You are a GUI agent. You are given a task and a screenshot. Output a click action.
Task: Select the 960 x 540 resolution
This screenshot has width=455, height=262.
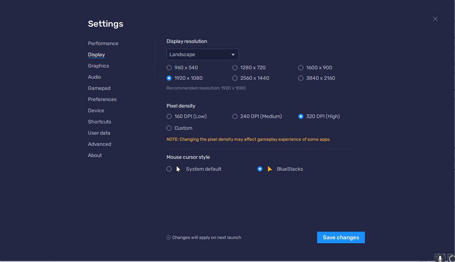(x=169, y=67)
